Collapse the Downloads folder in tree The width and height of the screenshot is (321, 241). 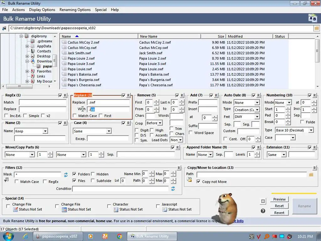point(27,61)
